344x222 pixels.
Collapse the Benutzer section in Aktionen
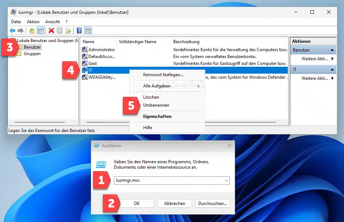coord(332,50)
